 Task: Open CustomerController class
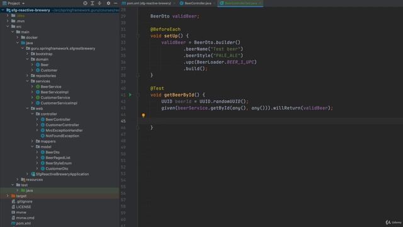coord(62,125)
